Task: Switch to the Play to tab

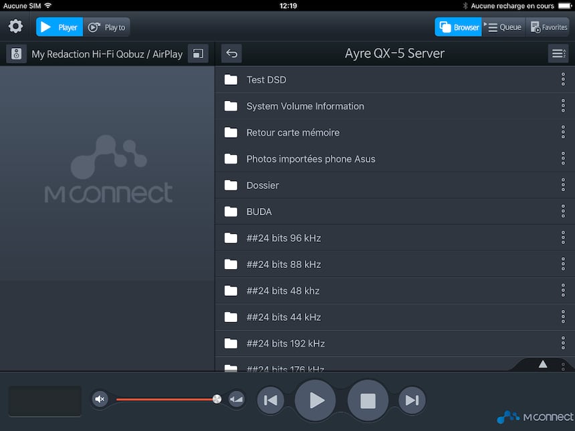Action: pyautogui.click(x=107, y=27)
